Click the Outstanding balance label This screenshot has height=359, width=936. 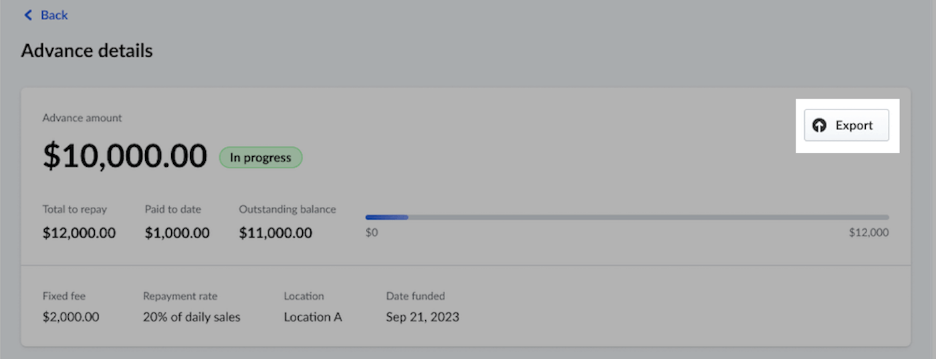pos(287,210)
